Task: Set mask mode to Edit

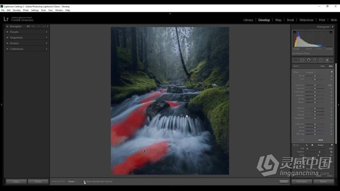Action: (x=331, y=66)
